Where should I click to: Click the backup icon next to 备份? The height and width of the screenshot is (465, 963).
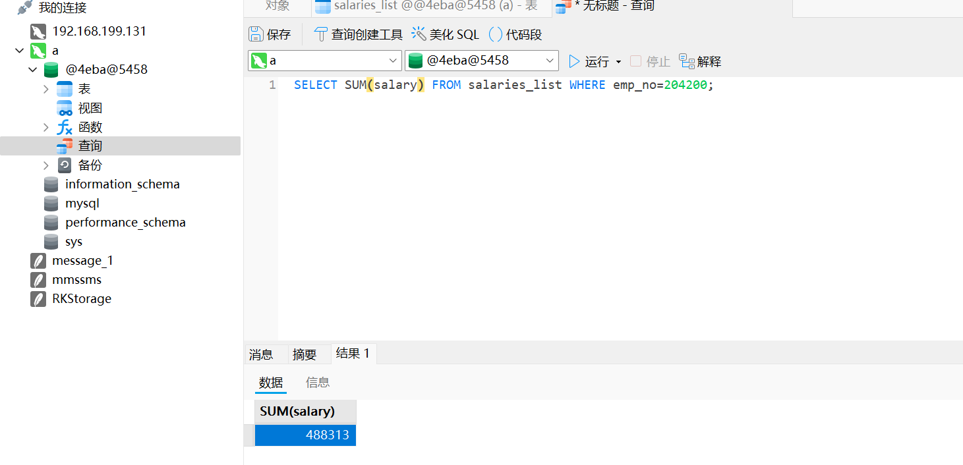click(x=65, y=165)
